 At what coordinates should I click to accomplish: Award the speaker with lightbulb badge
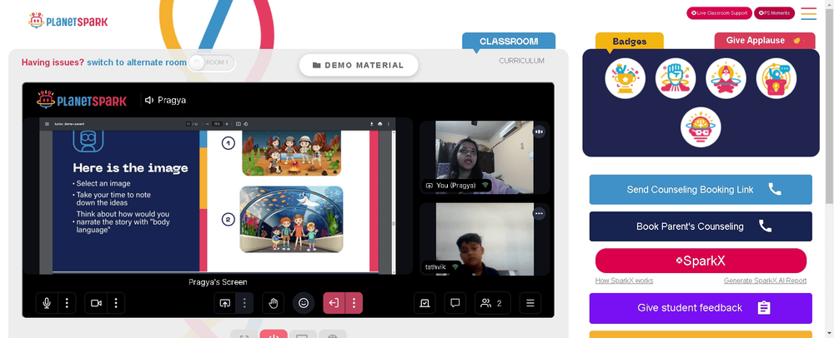tap(776, 78)
